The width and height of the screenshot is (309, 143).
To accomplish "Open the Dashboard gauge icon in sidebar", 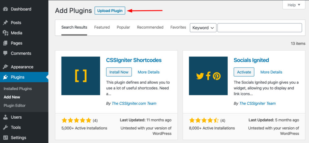I will pos(6,9).
